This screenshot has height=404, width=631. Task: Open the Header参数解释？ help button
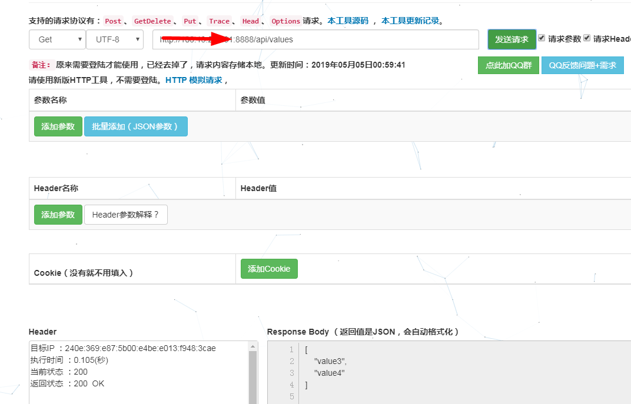click(x=125, y=215)
